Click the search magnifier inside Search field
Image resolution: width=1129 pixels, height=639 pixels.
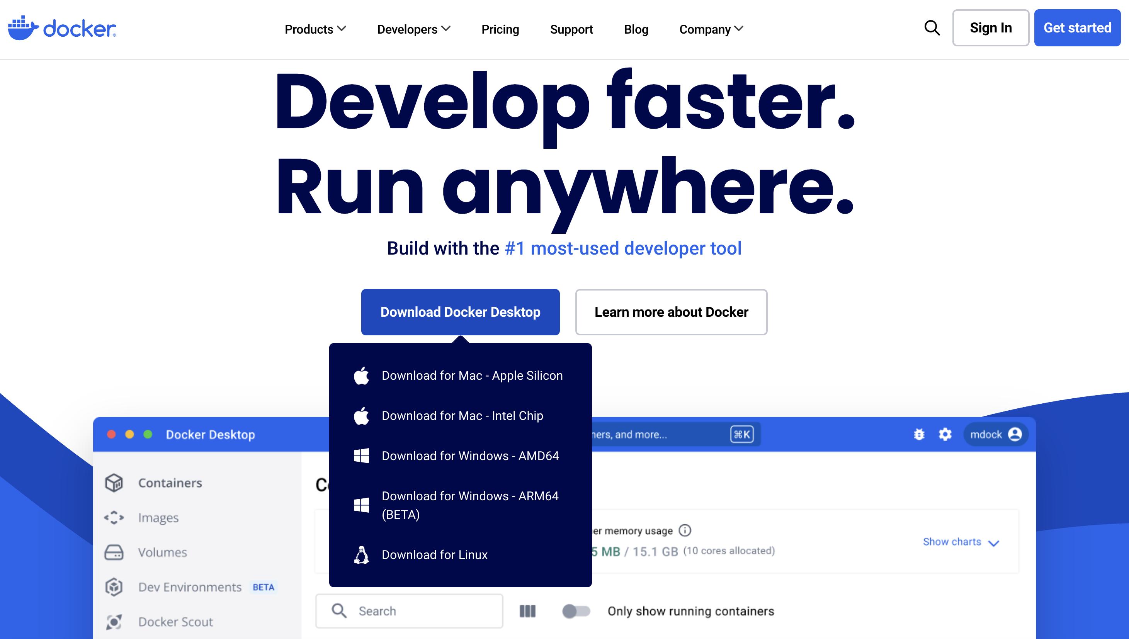point(339,610)
